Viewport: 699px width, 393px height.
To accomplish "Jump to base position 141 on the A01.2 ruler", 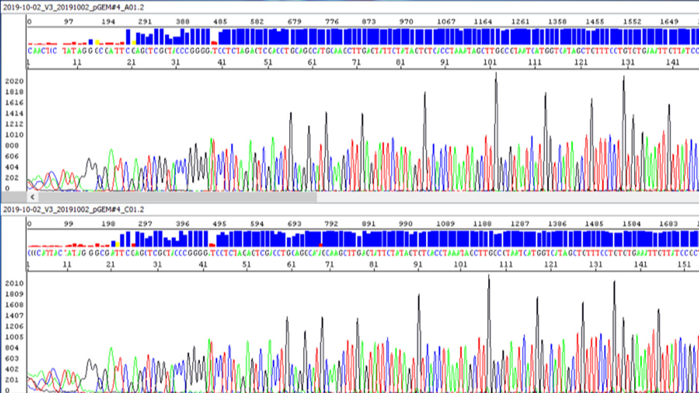I will (673, 62).
